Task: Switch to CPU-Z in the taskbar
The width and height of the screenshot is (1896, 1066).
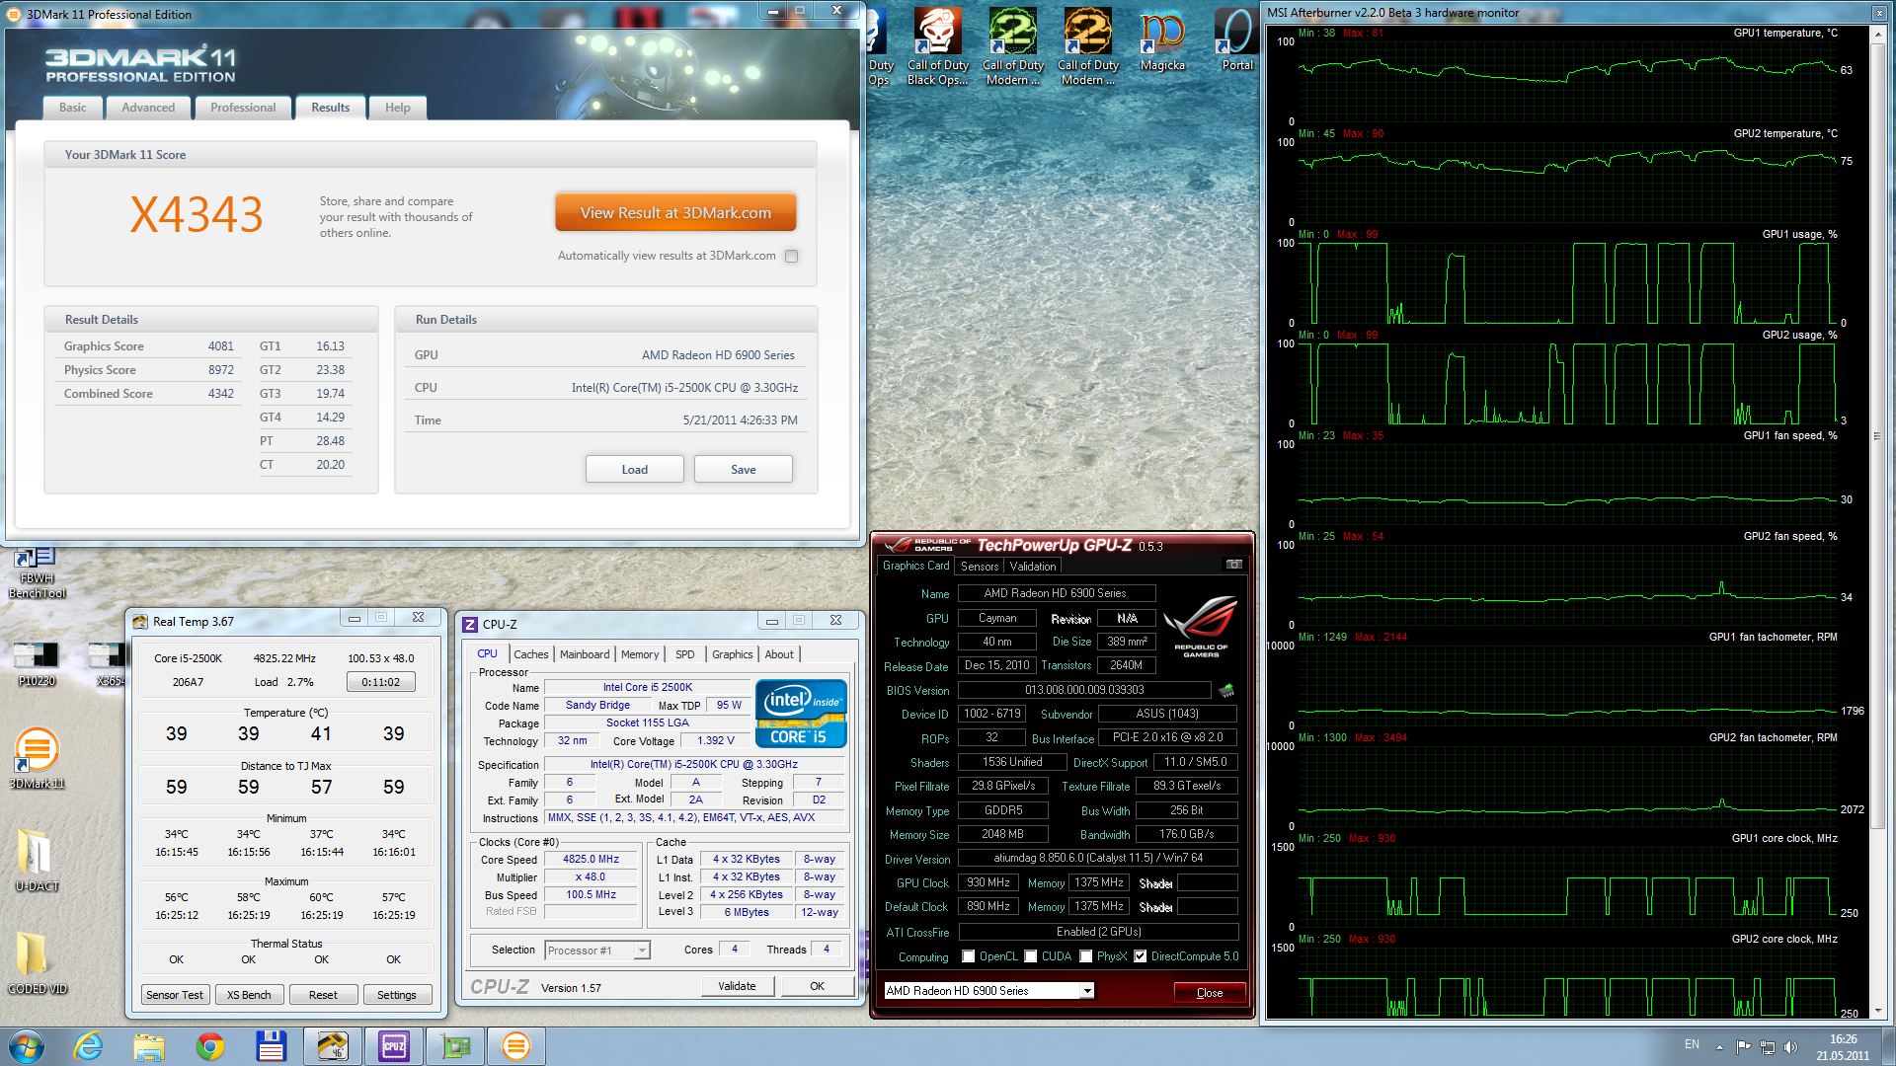Action: pyautogui.click(x=394, y=1046)
